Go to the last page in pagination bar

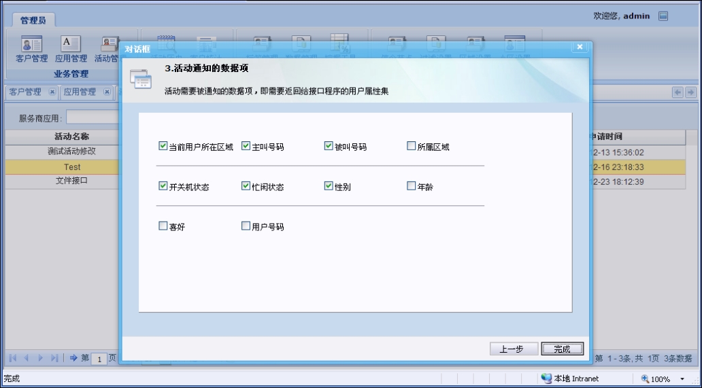tap(54, 358)
